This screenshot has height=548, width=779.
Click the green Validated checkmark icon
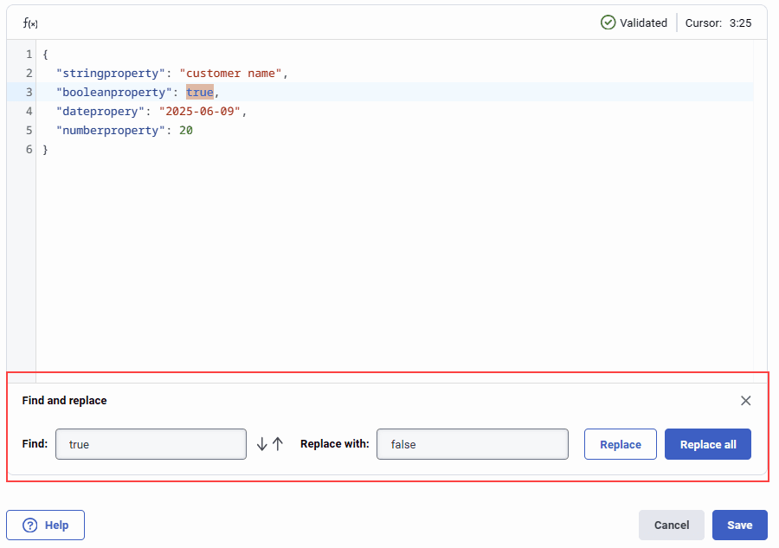(607, 23)
